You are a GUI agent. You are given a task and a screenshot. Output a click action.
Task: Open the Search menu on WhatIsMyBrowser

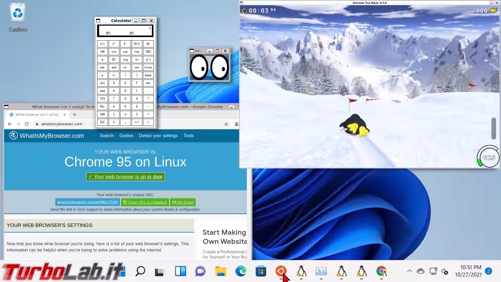click(106, 136)
